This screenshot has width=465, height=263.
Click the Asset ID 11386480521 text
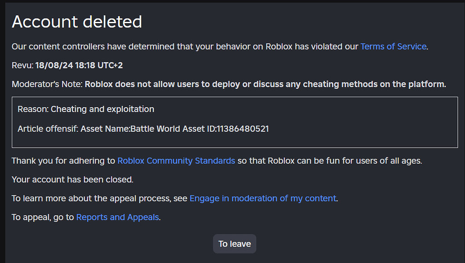click(238, 129)
